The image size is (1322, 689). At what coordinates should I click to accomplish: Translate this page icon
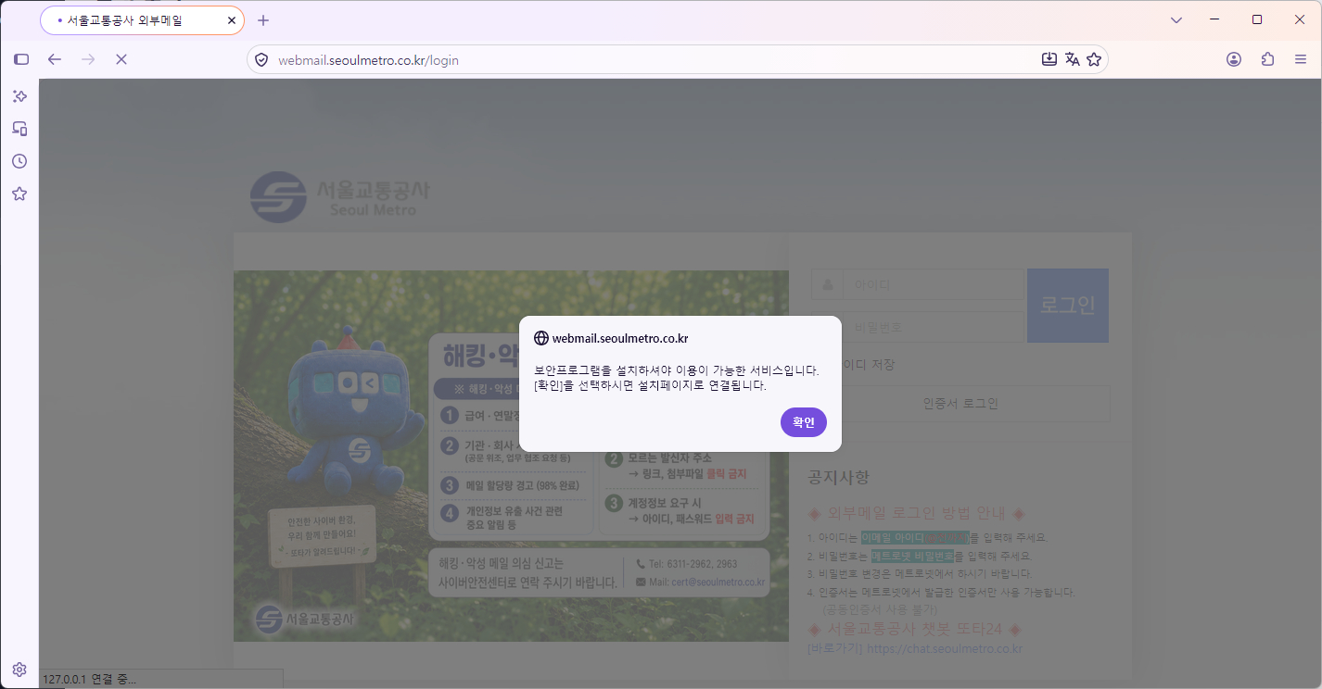(1073, 59)
